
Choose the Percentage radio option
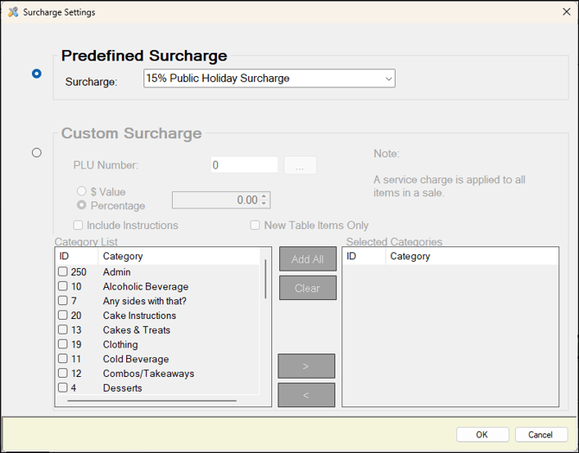81,205
